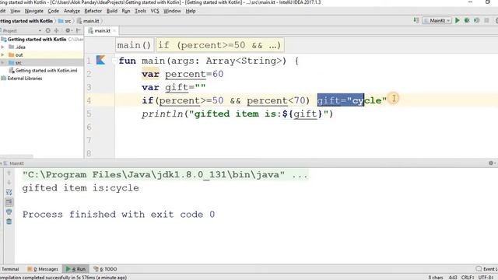Open the Refactor menu

pyautogui.click(x=93, y=11)
